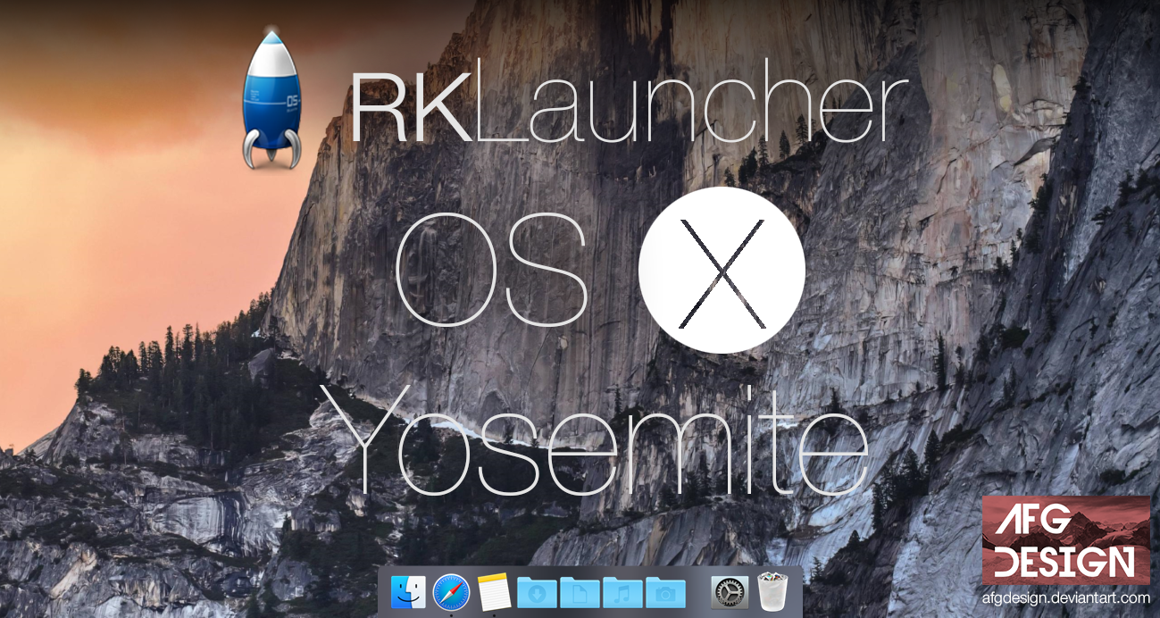
Task: Open the Music folder icon
Action: 624,591
